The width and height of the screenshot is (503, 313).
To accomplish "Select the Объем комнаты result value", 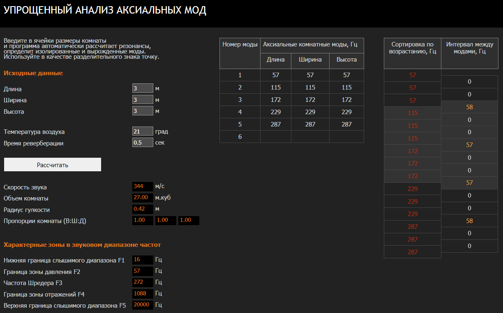I will (x=143, y=198).
